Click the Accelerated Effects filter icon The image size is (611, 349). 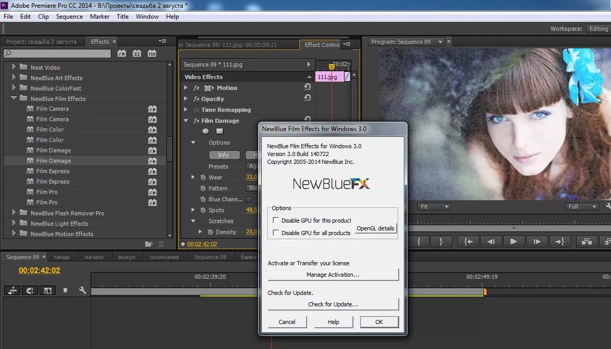pyautogui.click(x=122, y=54)
